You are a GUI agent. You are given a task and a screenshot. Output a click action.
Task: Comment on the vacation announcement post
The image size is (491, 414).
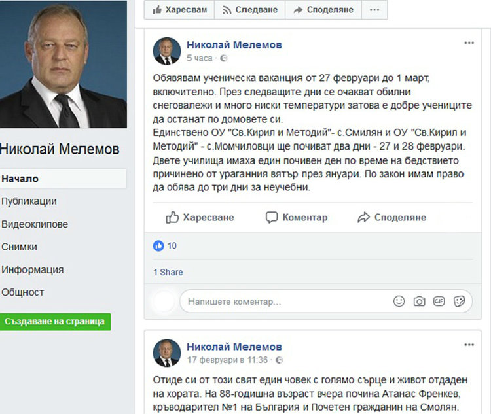(x=296, y=217)
